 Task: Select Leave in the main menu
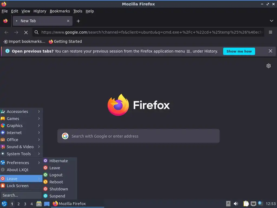coord(21,179)
